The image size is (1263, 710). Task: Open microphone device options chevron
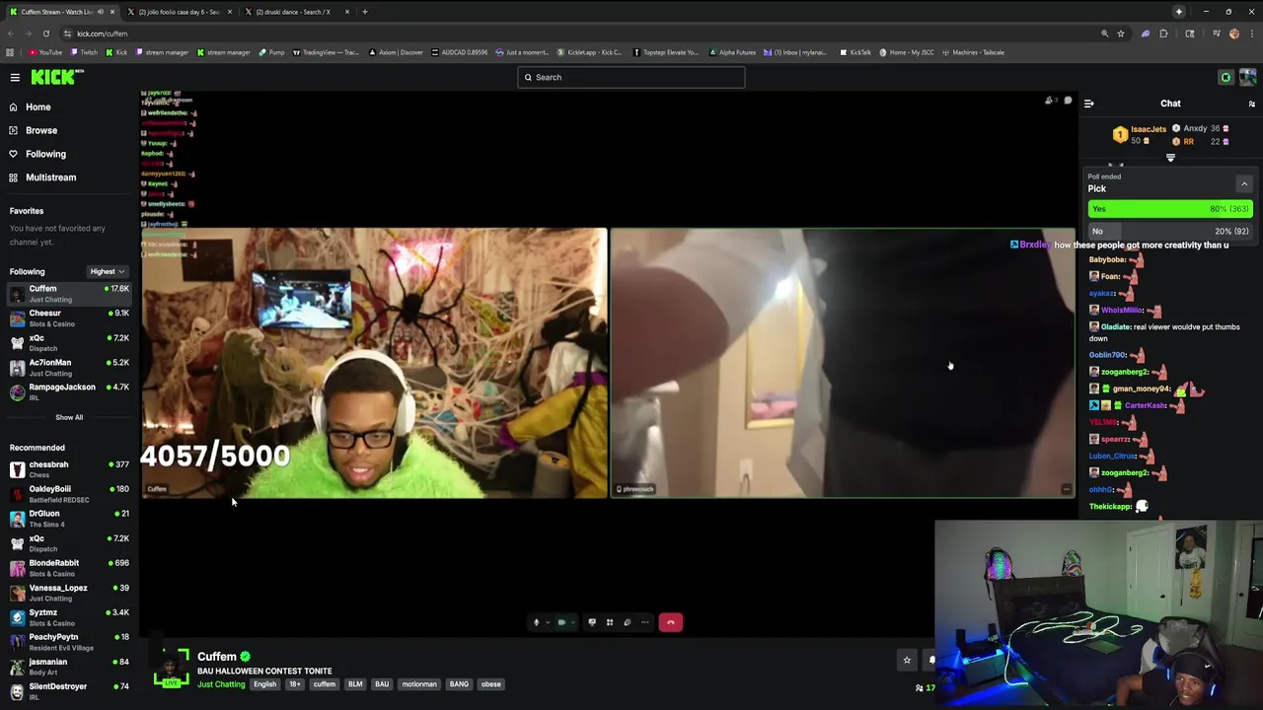tap(548, 622)
